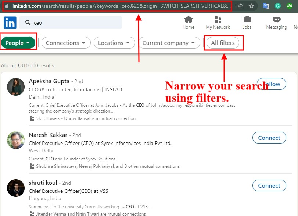Bookmark this page with the star icon

251,6
